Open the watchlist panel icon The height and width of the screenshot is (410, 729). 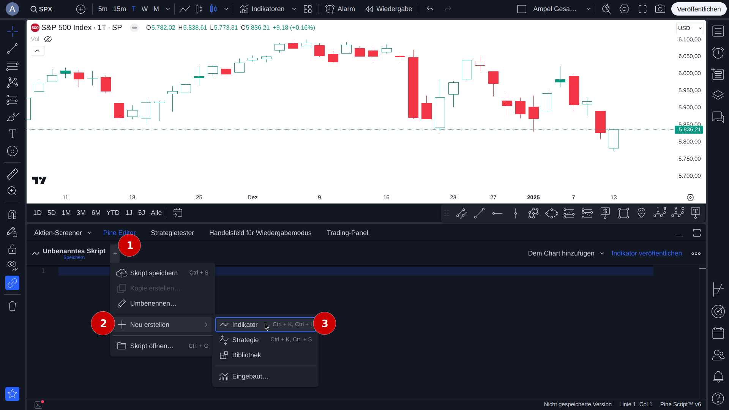coord(718,32)
